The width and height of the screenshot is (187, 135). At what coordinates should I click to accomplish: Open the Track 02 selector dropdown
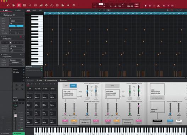[x=12, y=39]
